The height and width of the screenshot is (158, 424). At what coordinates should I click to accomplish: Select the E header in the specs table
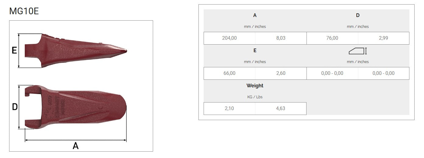pyautogui.click(x=255, y=51)
